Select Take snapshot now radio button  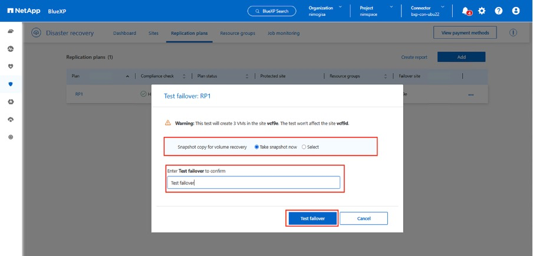256,147
